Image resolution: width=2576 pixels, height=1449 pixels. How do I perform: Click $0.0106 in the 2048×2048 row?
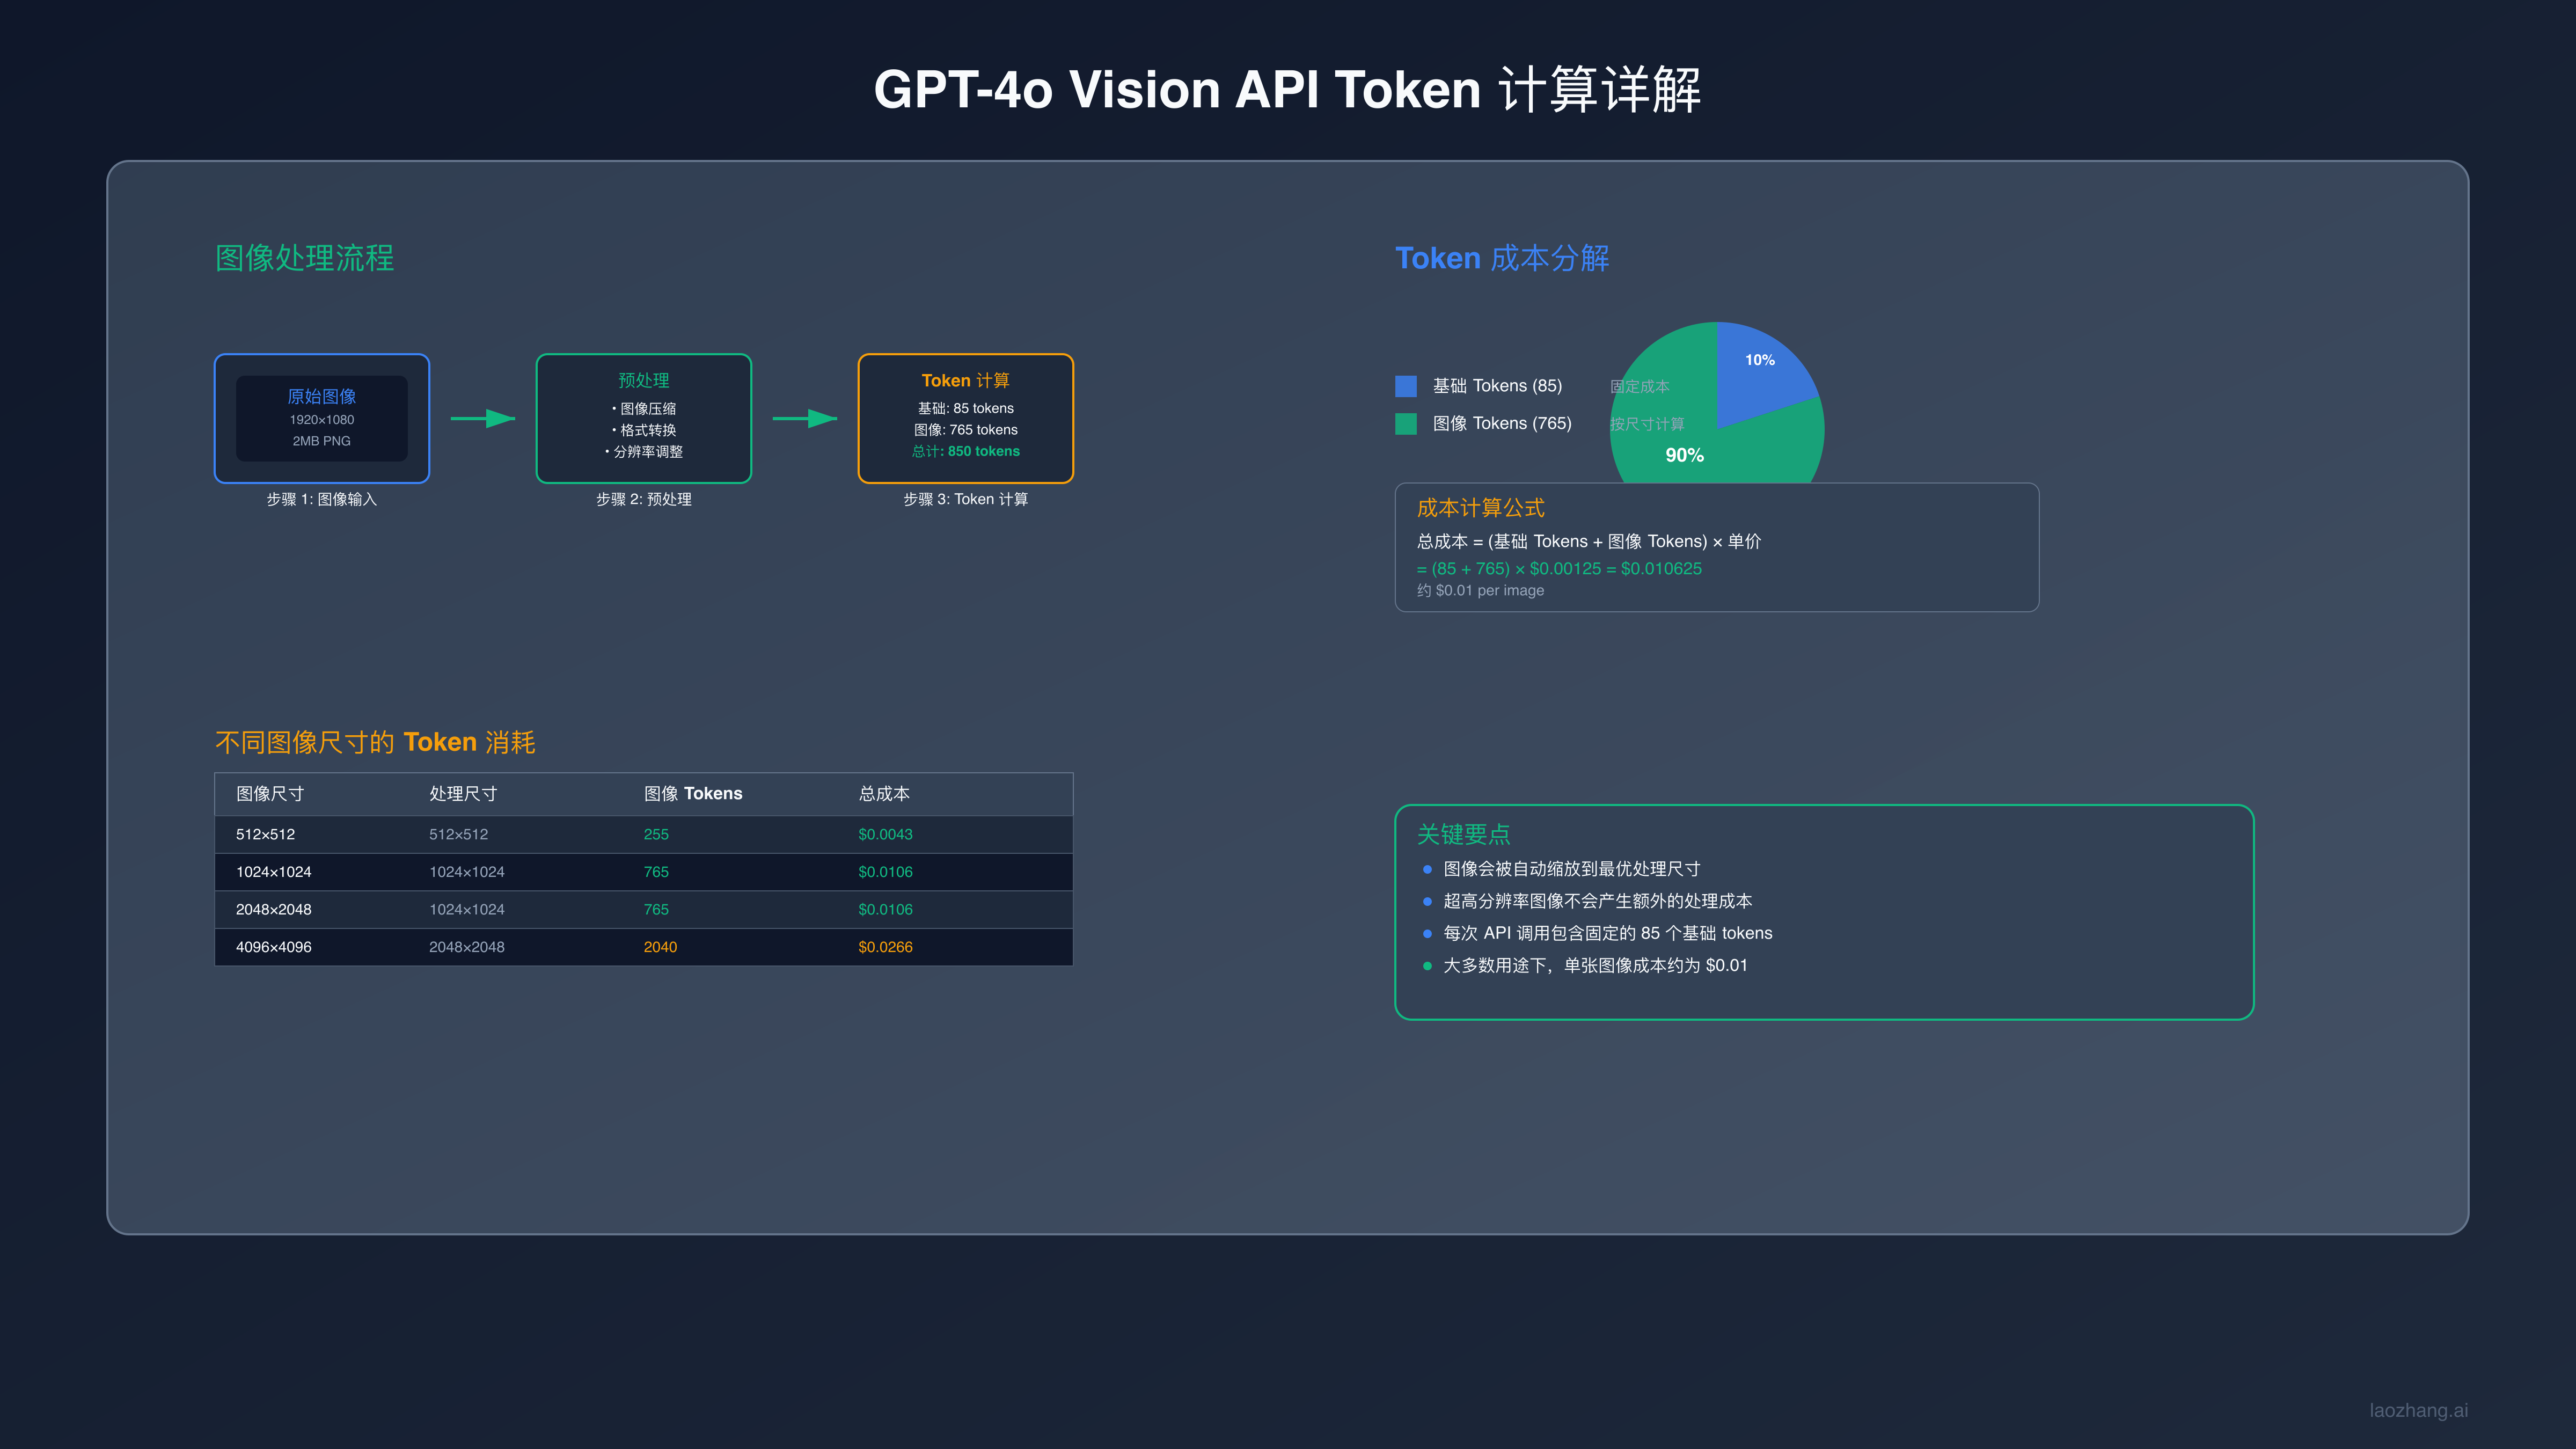[x=885, y=909]
